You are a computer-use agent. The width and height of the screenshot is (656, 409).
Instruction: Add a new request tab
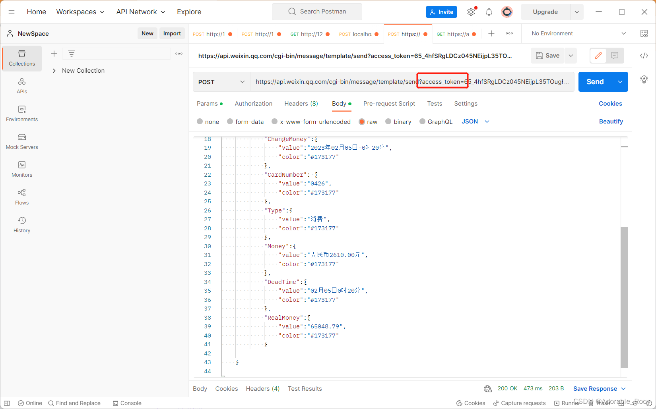pyautogui.click(x=491, y=33)
